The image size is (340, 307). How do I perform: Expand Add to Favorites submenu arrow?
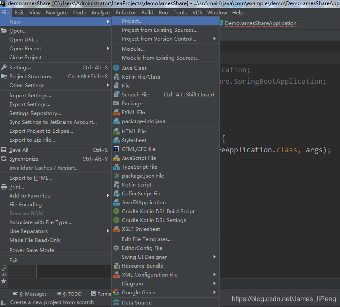[108, 195]
